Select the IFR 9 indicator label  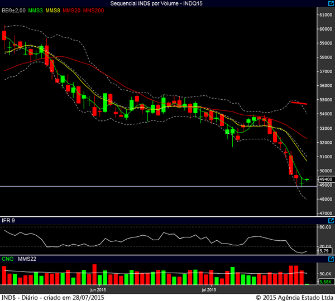pyautogui.click(x=8, y=221)
